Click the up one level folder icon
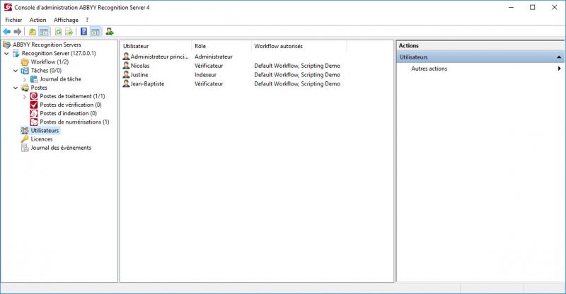 point(33,32)
